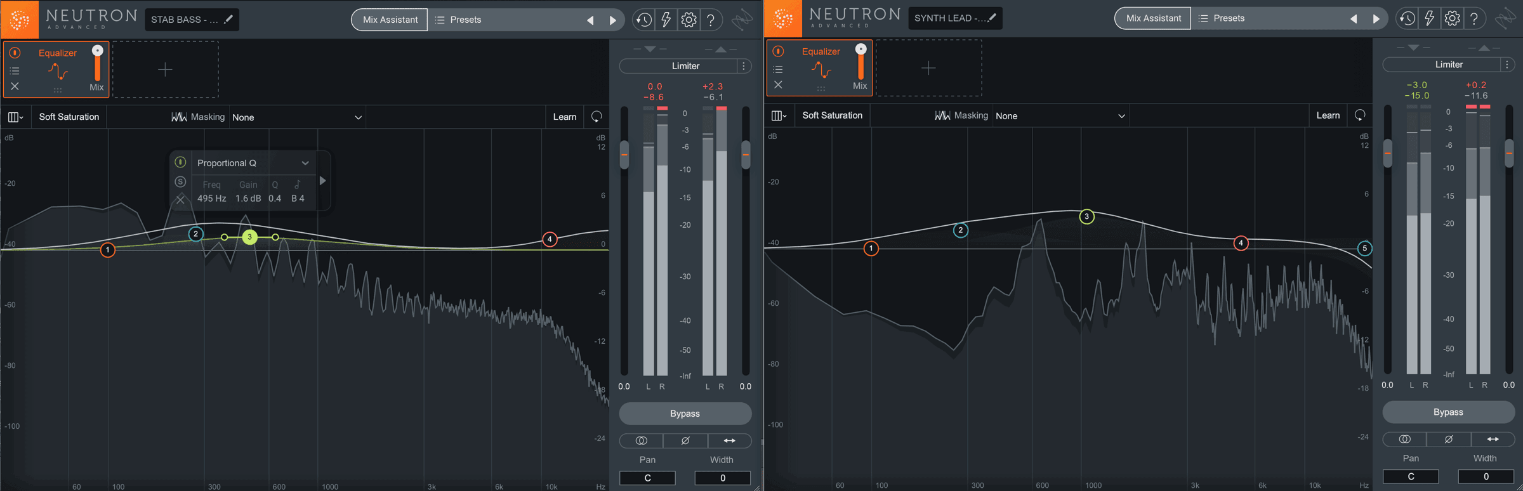Reset EQ circular arrow in SYNTH LEAD window
This screenshot has width=1523, height=491.
click(1360, 115)
